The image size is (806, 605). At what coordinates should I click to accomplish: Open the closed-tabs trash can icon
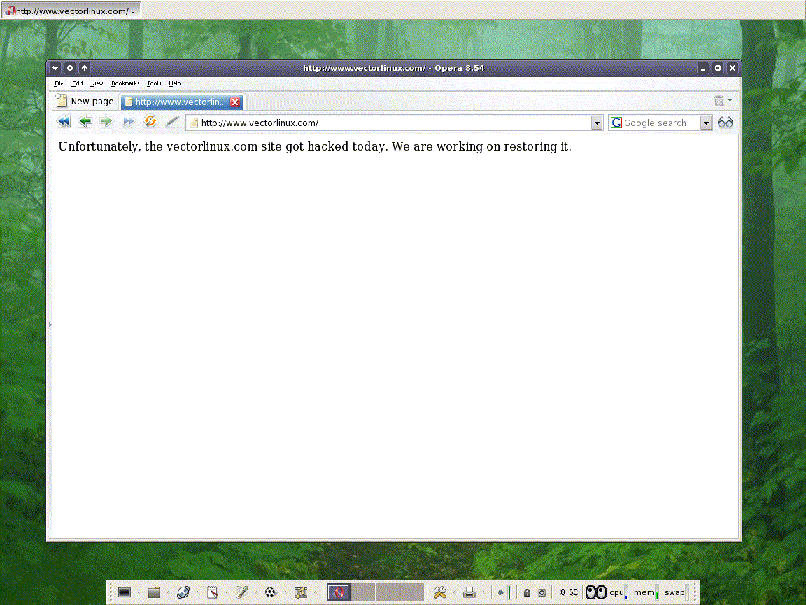[719, 101]
